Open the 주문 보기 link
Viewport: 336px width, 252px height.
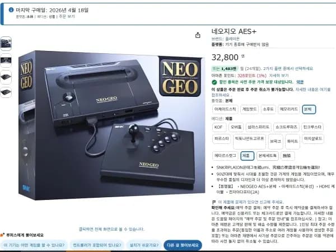[x=67, y=16]
